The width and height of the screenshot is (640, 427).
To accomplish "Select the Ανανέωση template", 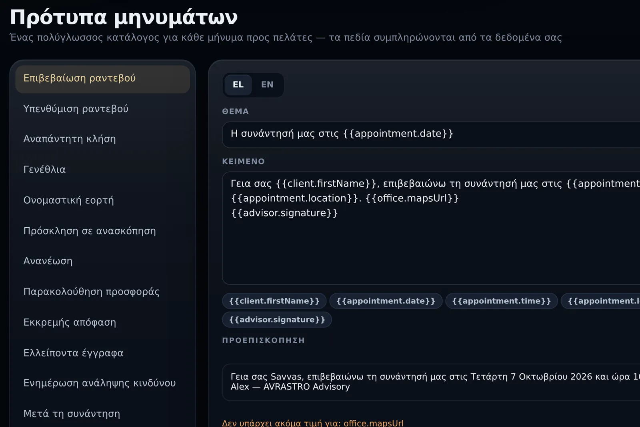I will click(x=102, y=261).
